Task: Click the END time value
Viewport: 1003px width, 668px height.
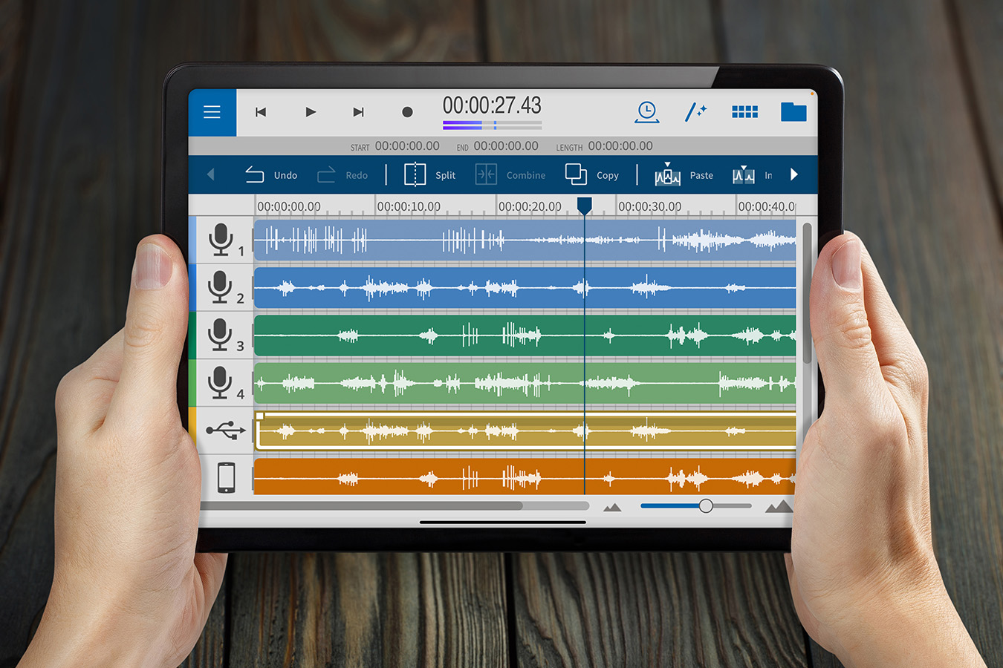Action: 506,146
